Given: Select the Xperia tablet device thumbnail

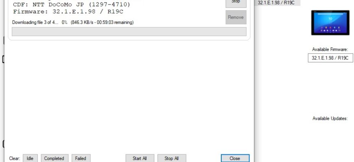Looking at the screenshot, I should (x=330, y=23).
